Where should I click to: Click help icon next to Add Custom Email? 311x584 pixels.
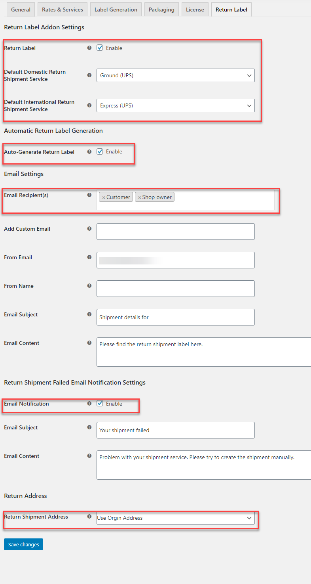point(89,229)
